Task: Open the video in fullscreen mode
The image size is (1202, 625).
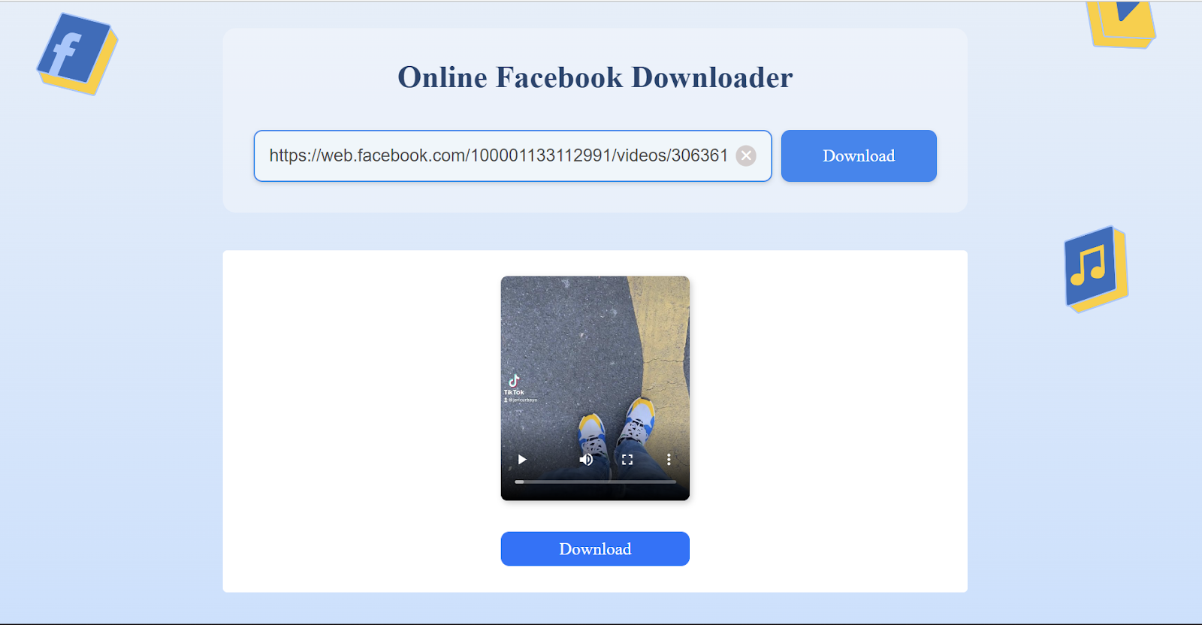Action: [x=627, y=460]
